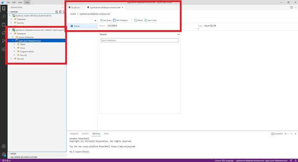Open the terminal powershell dropdown arrow

288,134
